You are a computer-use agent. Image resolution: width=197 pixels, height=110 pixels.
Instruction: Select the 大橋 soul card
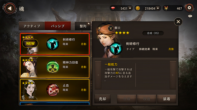pos(55,67)
